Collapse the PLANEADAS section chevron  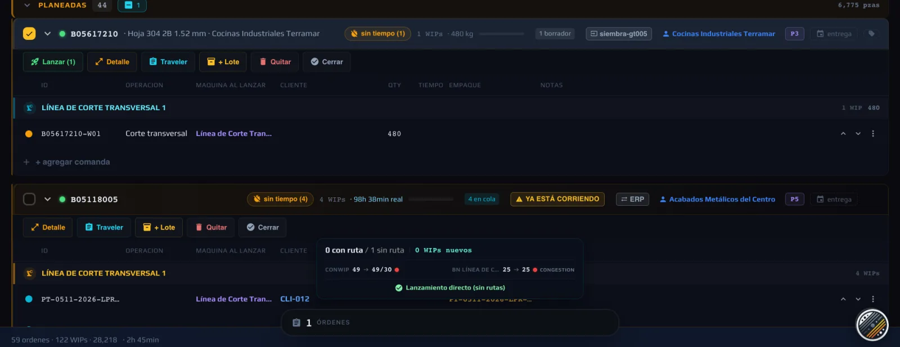coord(27,5)
